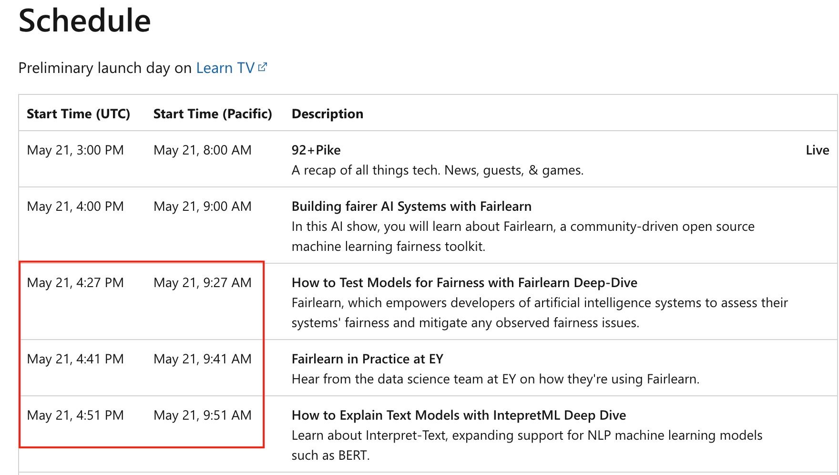
Task: Click the May 21, 8:00 AM Pacific cell
Action: click(202, 150)
